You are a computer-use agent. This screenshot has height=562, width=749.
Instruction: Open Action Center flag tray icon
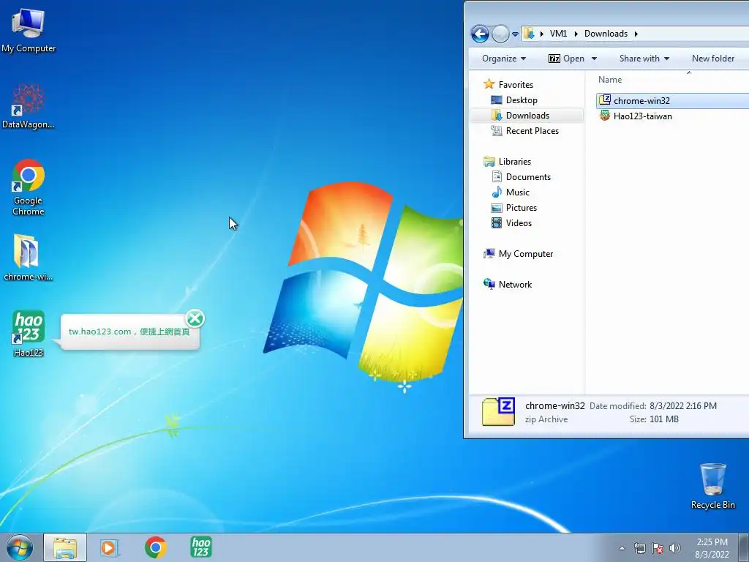658,548
